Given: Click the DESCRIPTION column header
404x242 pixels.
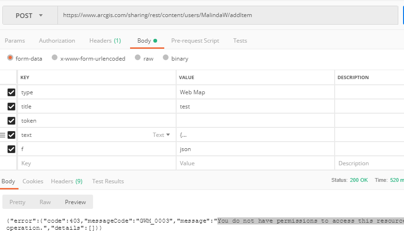Looking at the screenshot, I should pos(353,77).
